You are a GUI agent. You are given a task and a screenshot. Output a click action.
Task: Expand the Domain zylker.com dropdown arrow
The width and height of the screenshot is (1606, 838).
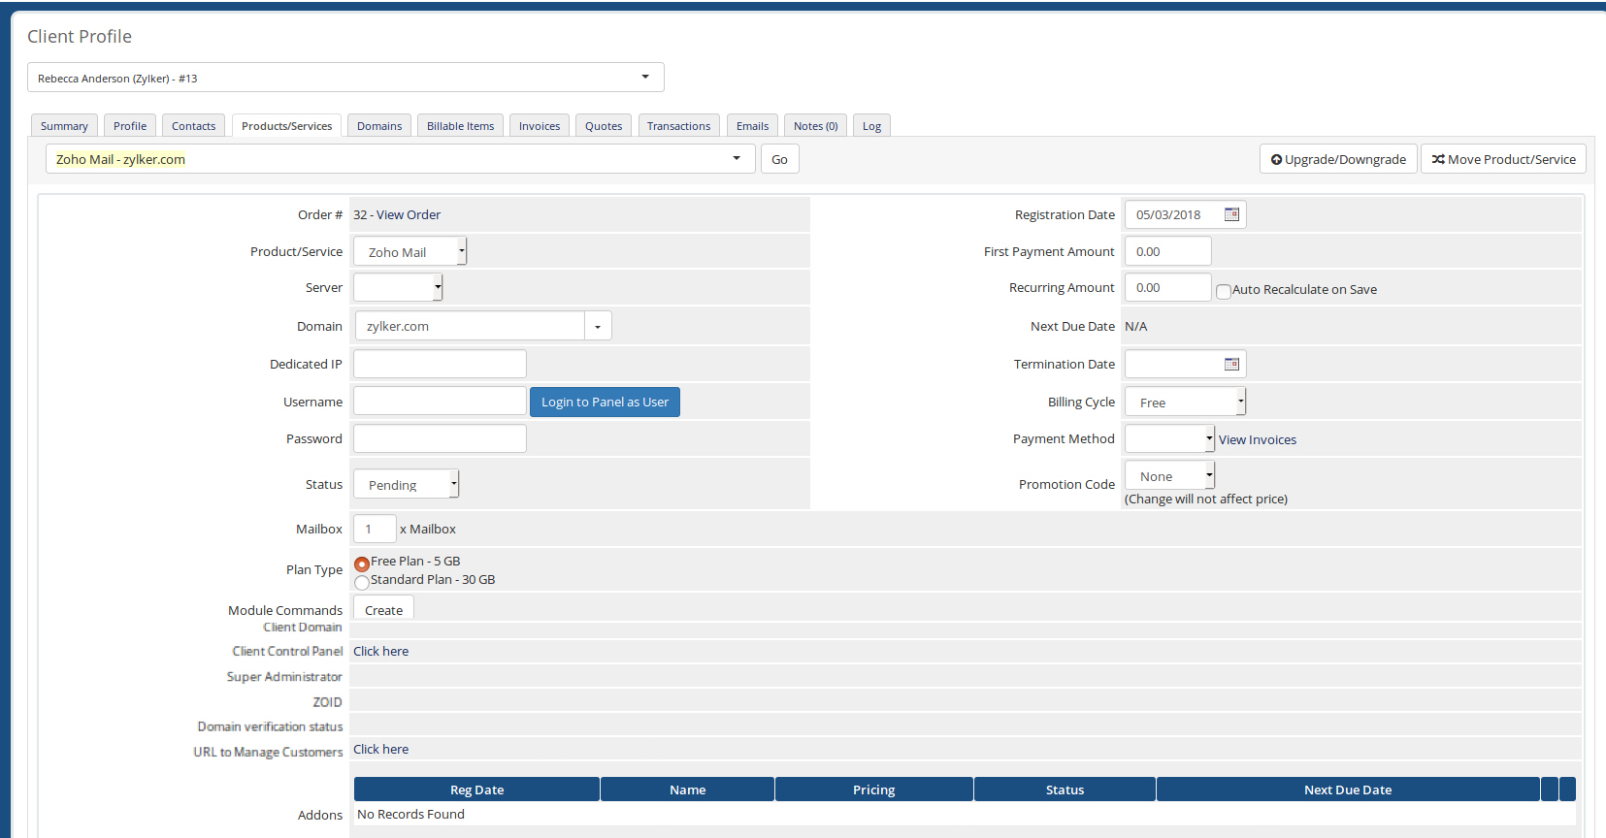point(598,326)
